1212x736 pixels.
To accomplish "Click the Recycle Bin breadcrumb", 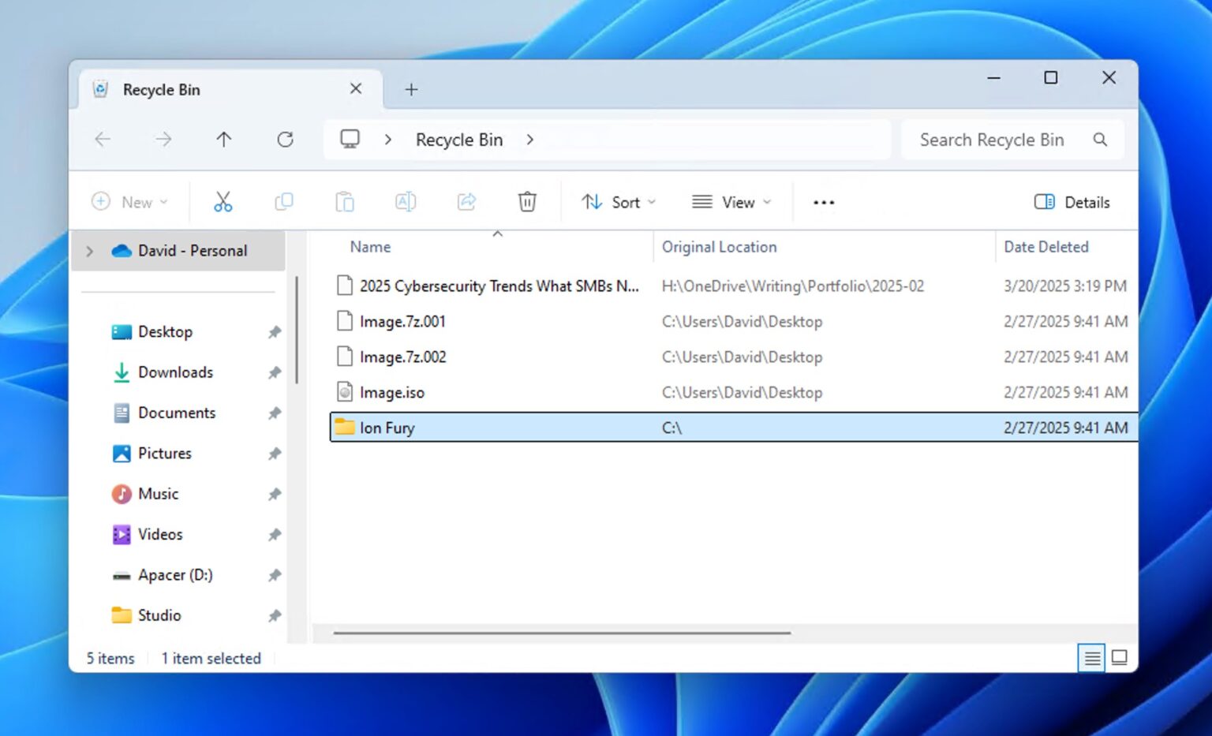I will coord(459,140).
